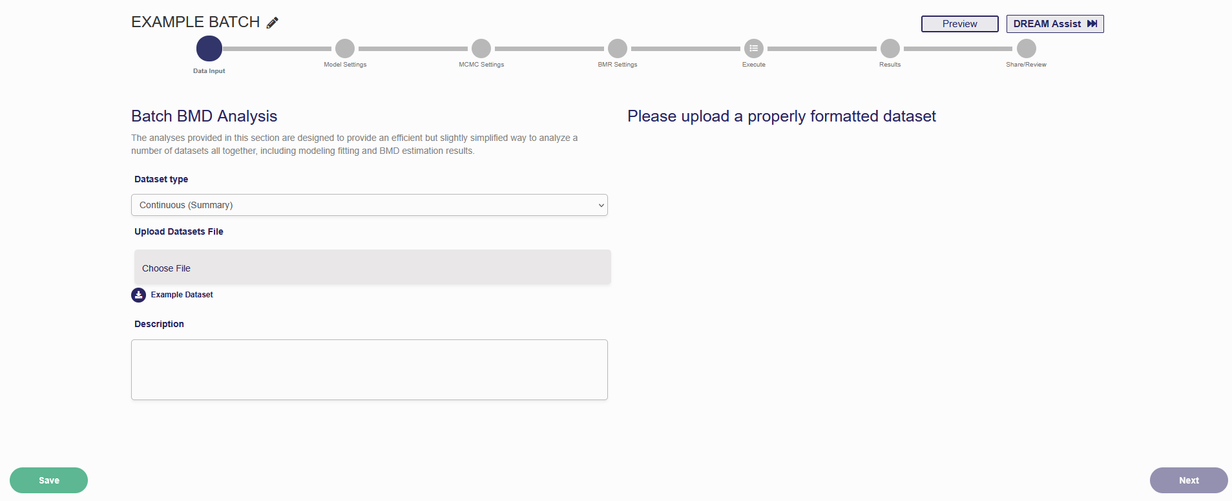Click the Next button
The height and width of the screenshot is (501, 1232).
pyautogui.click(x=1188, y=480)
